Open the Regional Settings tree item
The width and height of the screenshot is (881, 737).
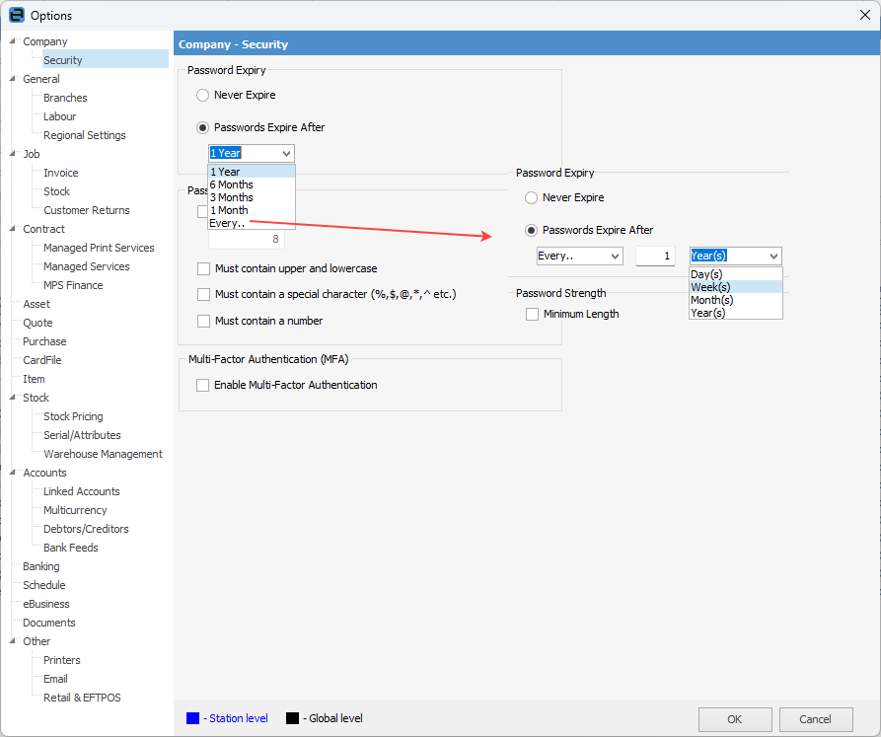(84, 135)
